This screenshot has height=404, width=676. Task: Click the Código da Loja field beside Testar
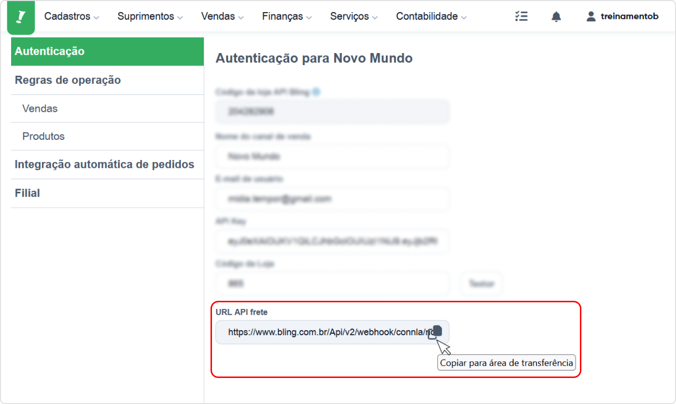point(332,284)
